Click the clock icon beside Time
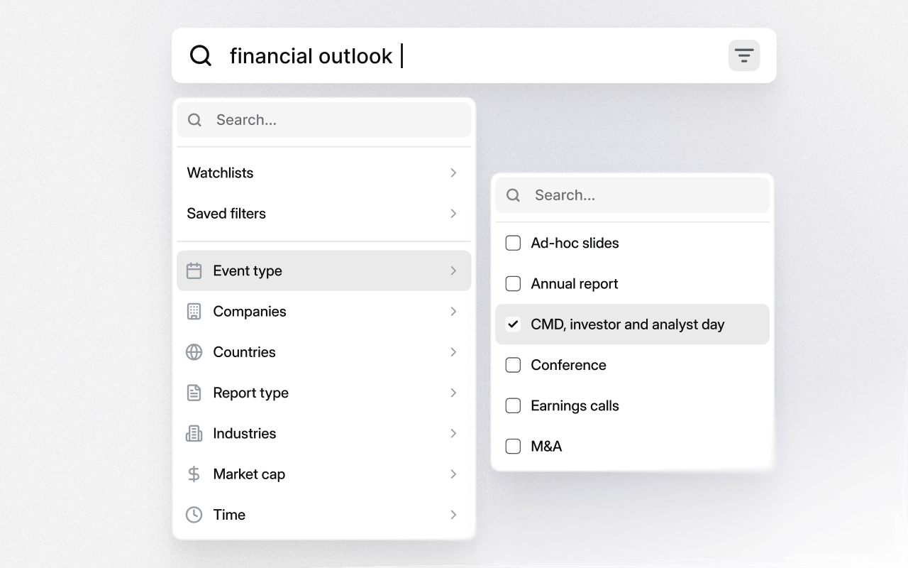 pos(194,515)
